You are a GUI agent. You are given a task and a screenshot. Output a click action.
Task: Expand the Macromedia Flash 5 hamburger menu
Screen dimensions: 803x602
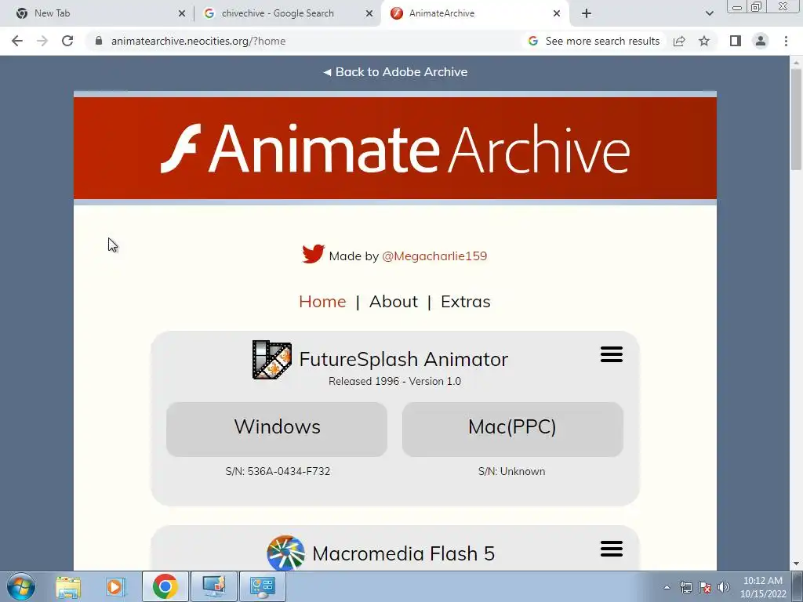(612, 549)
